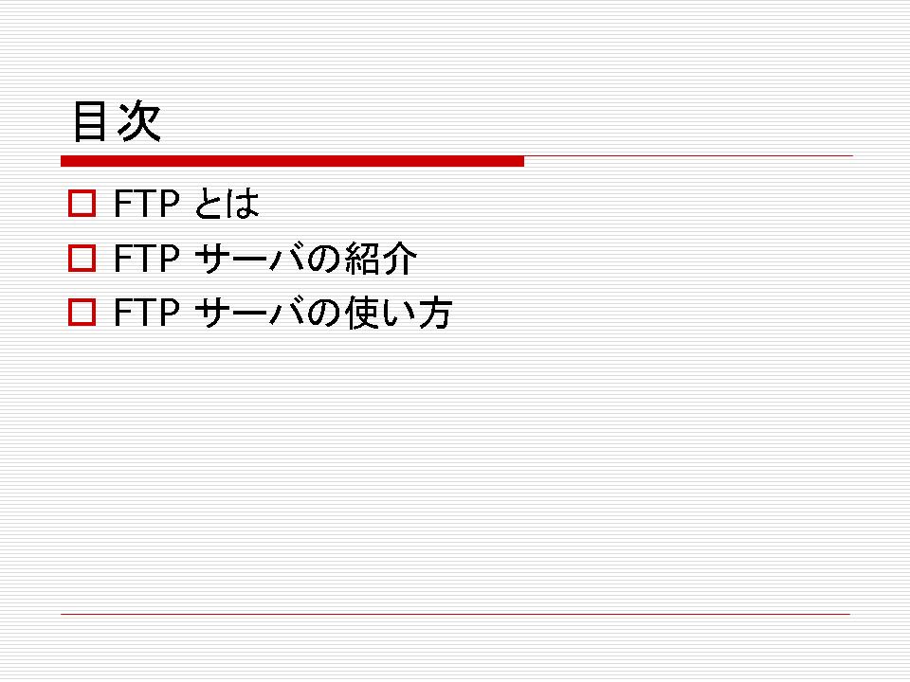Click the 方 character ending the third bullet
The height and width of the screenshot is (682, 910).
(435, 313)
